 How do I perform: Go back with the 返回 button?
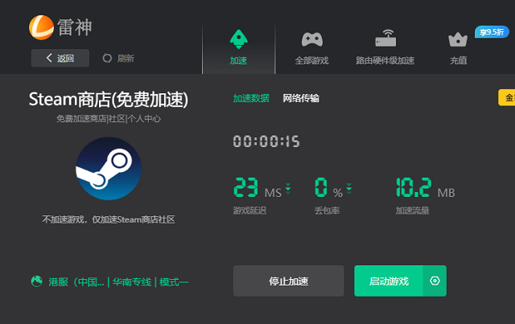click(x=60, y=58)
